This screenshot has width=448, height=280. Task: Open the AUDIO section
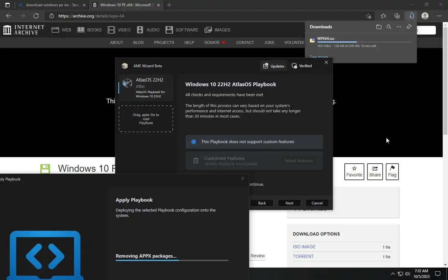click(148, 30)
